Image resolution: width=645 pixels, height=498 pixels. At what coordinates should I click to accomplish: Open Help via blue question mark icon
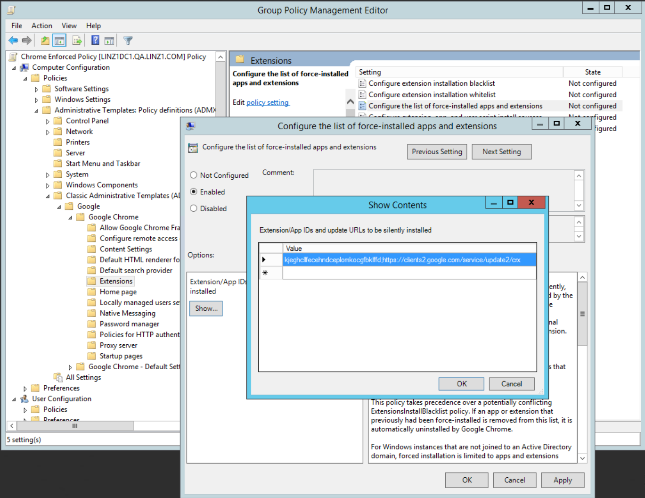pyautogui.click(x=95, y=41)
